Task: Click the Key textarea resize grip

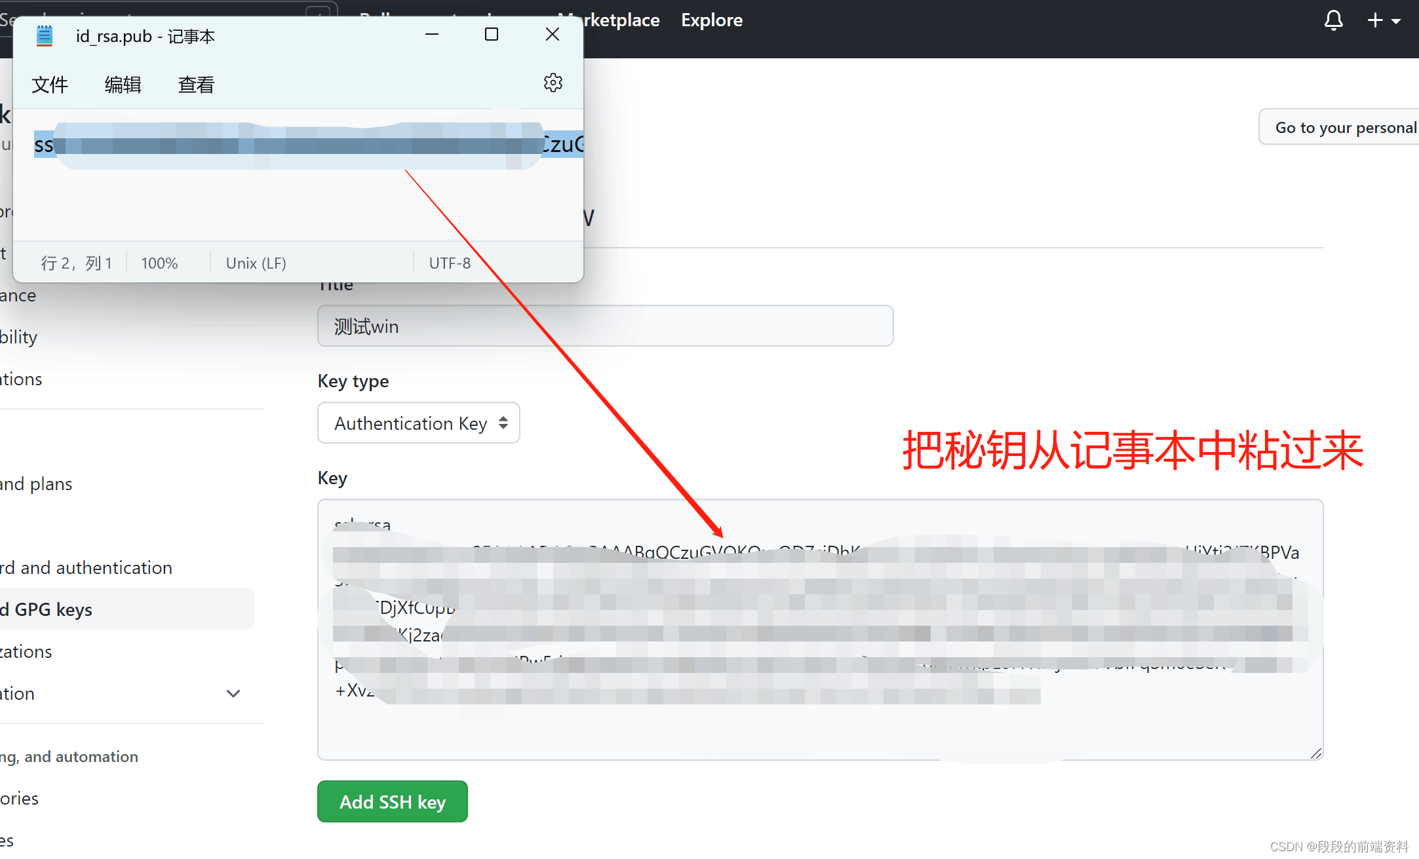Action: (x=1317, y=752)
